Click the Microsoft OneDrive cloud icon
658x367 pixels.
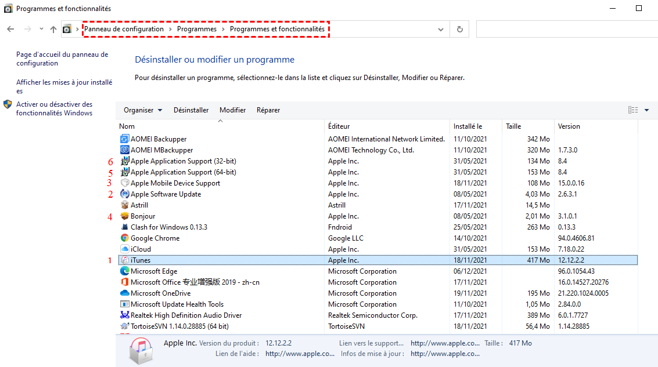click(x=125, y=293)
